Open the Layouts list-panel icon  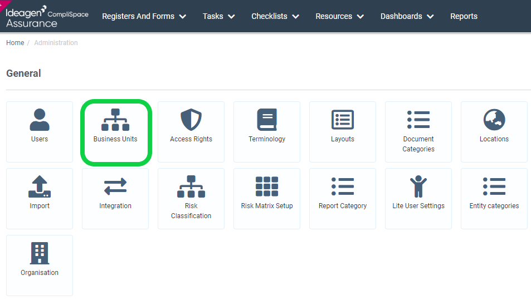click(342, 120)
